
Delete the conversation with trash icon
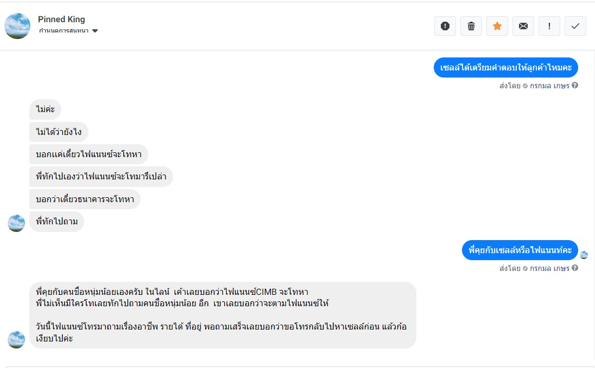[x=471, y=26]
